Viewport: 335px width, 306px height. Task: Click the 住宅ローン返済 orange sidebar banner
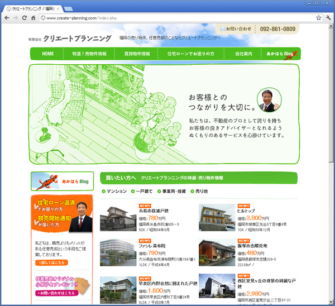62,214
